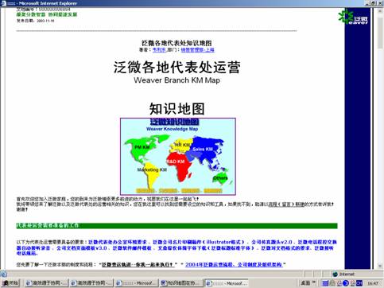This screenshot has width=384, height=288.
Task: Click the Weaver logo in the top-right corner
Action: click(x=353, y=17)
